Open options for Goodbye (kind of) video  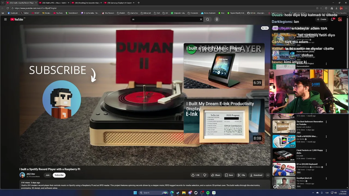(326, 178)
